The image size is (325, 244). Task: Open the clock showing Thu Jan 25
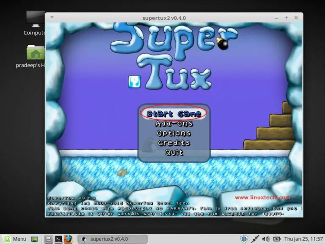(x=303, y=239)
